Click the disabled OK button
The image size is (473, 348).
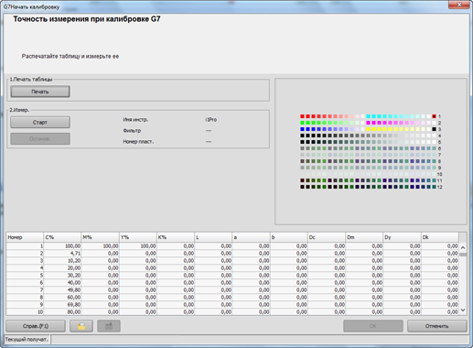(x=373, y=326)
